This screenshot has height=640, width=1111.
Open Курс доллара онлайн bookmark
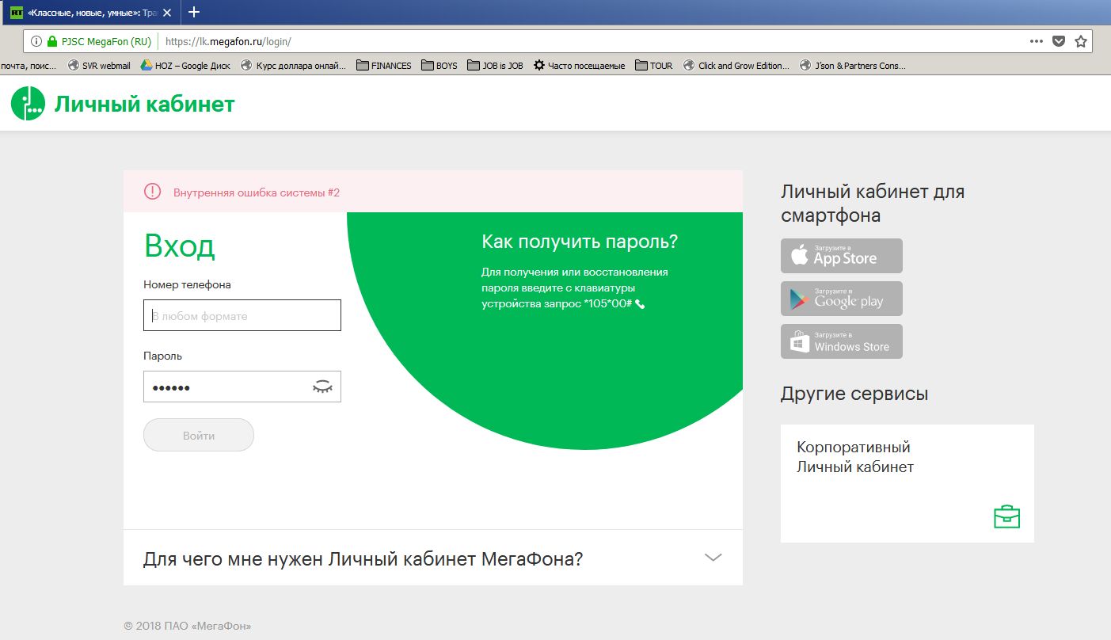pyautogui.click(x=294, y=66)
